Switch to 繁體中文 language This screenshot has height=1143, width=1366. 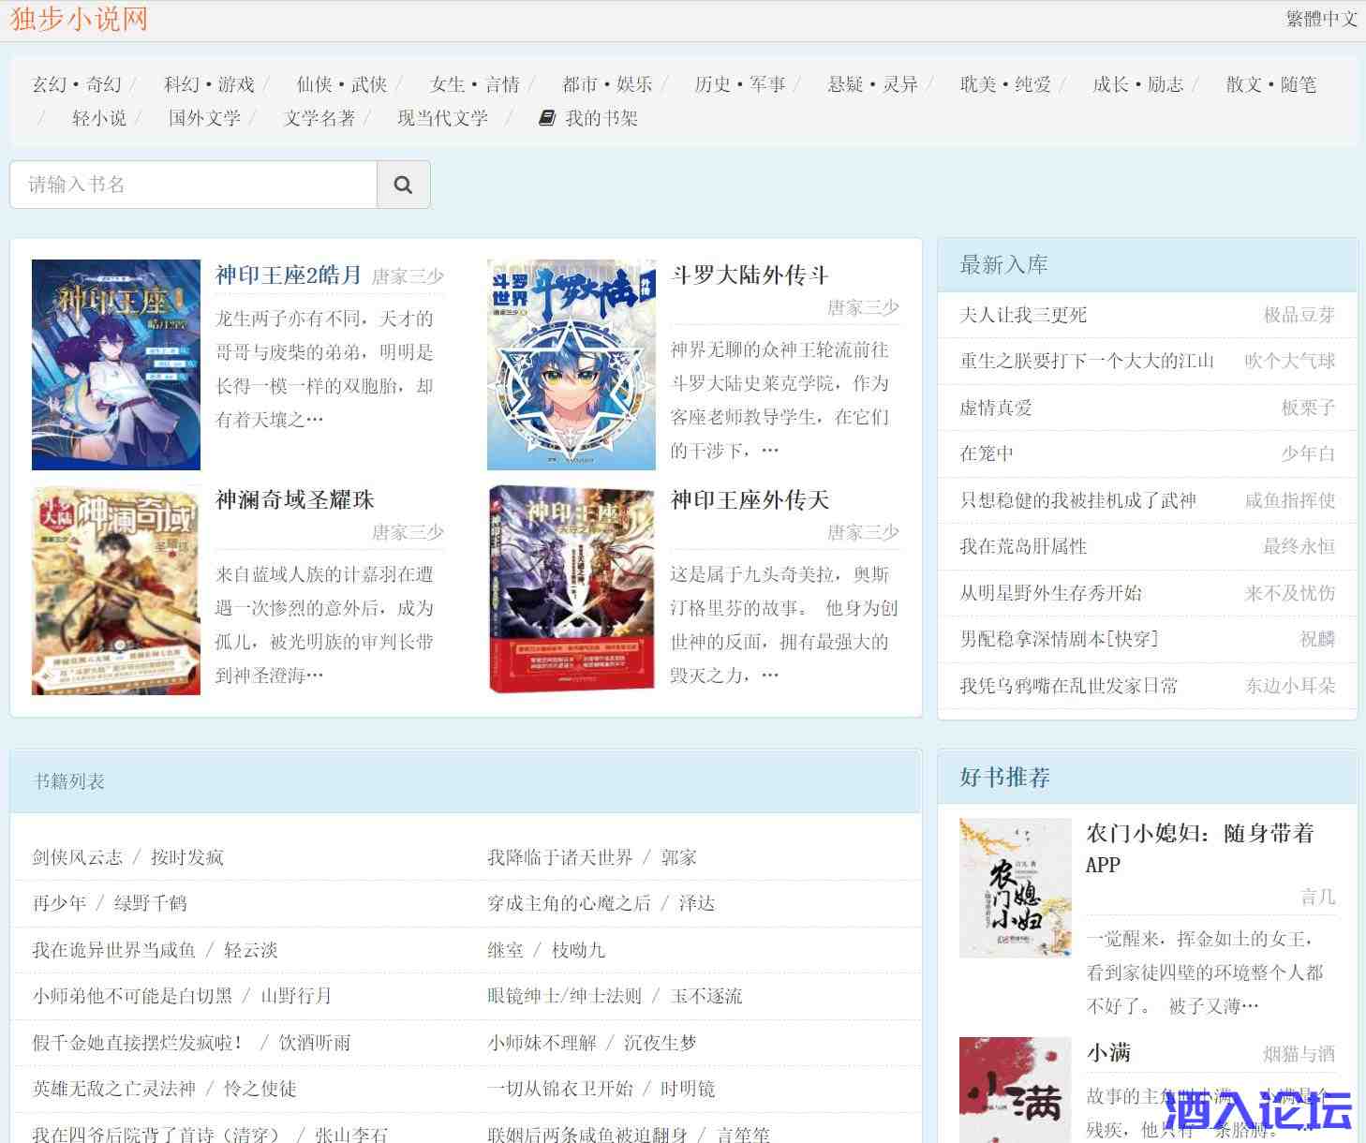(x=1321, y=19)
